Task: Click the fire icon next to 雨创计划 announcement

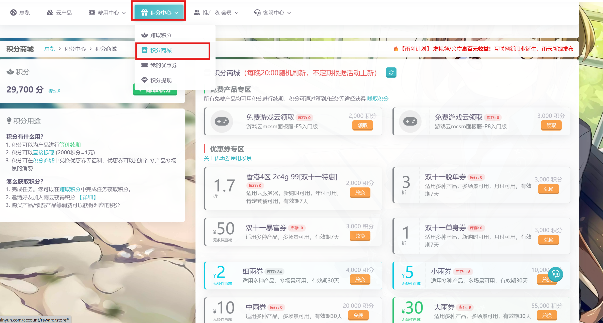Action: tap(396, 49)
